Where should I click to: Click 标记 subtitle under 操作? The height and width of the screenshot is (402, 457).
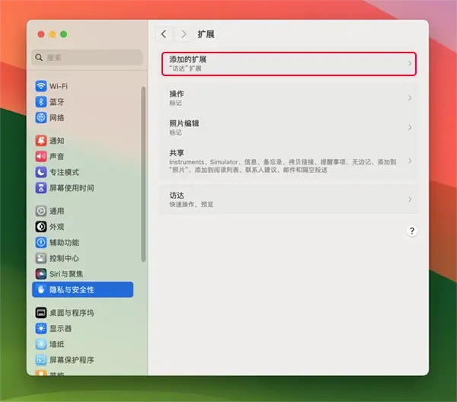pos(175,103)
